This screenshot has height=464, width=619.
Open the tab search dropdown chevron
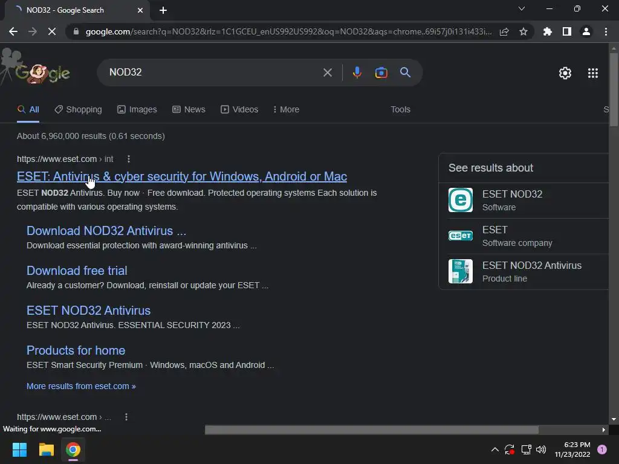522,8
